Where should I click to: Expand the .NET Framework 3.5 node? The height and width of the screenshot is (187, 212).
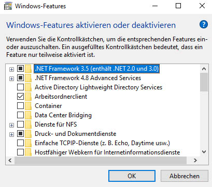[11, 69]
